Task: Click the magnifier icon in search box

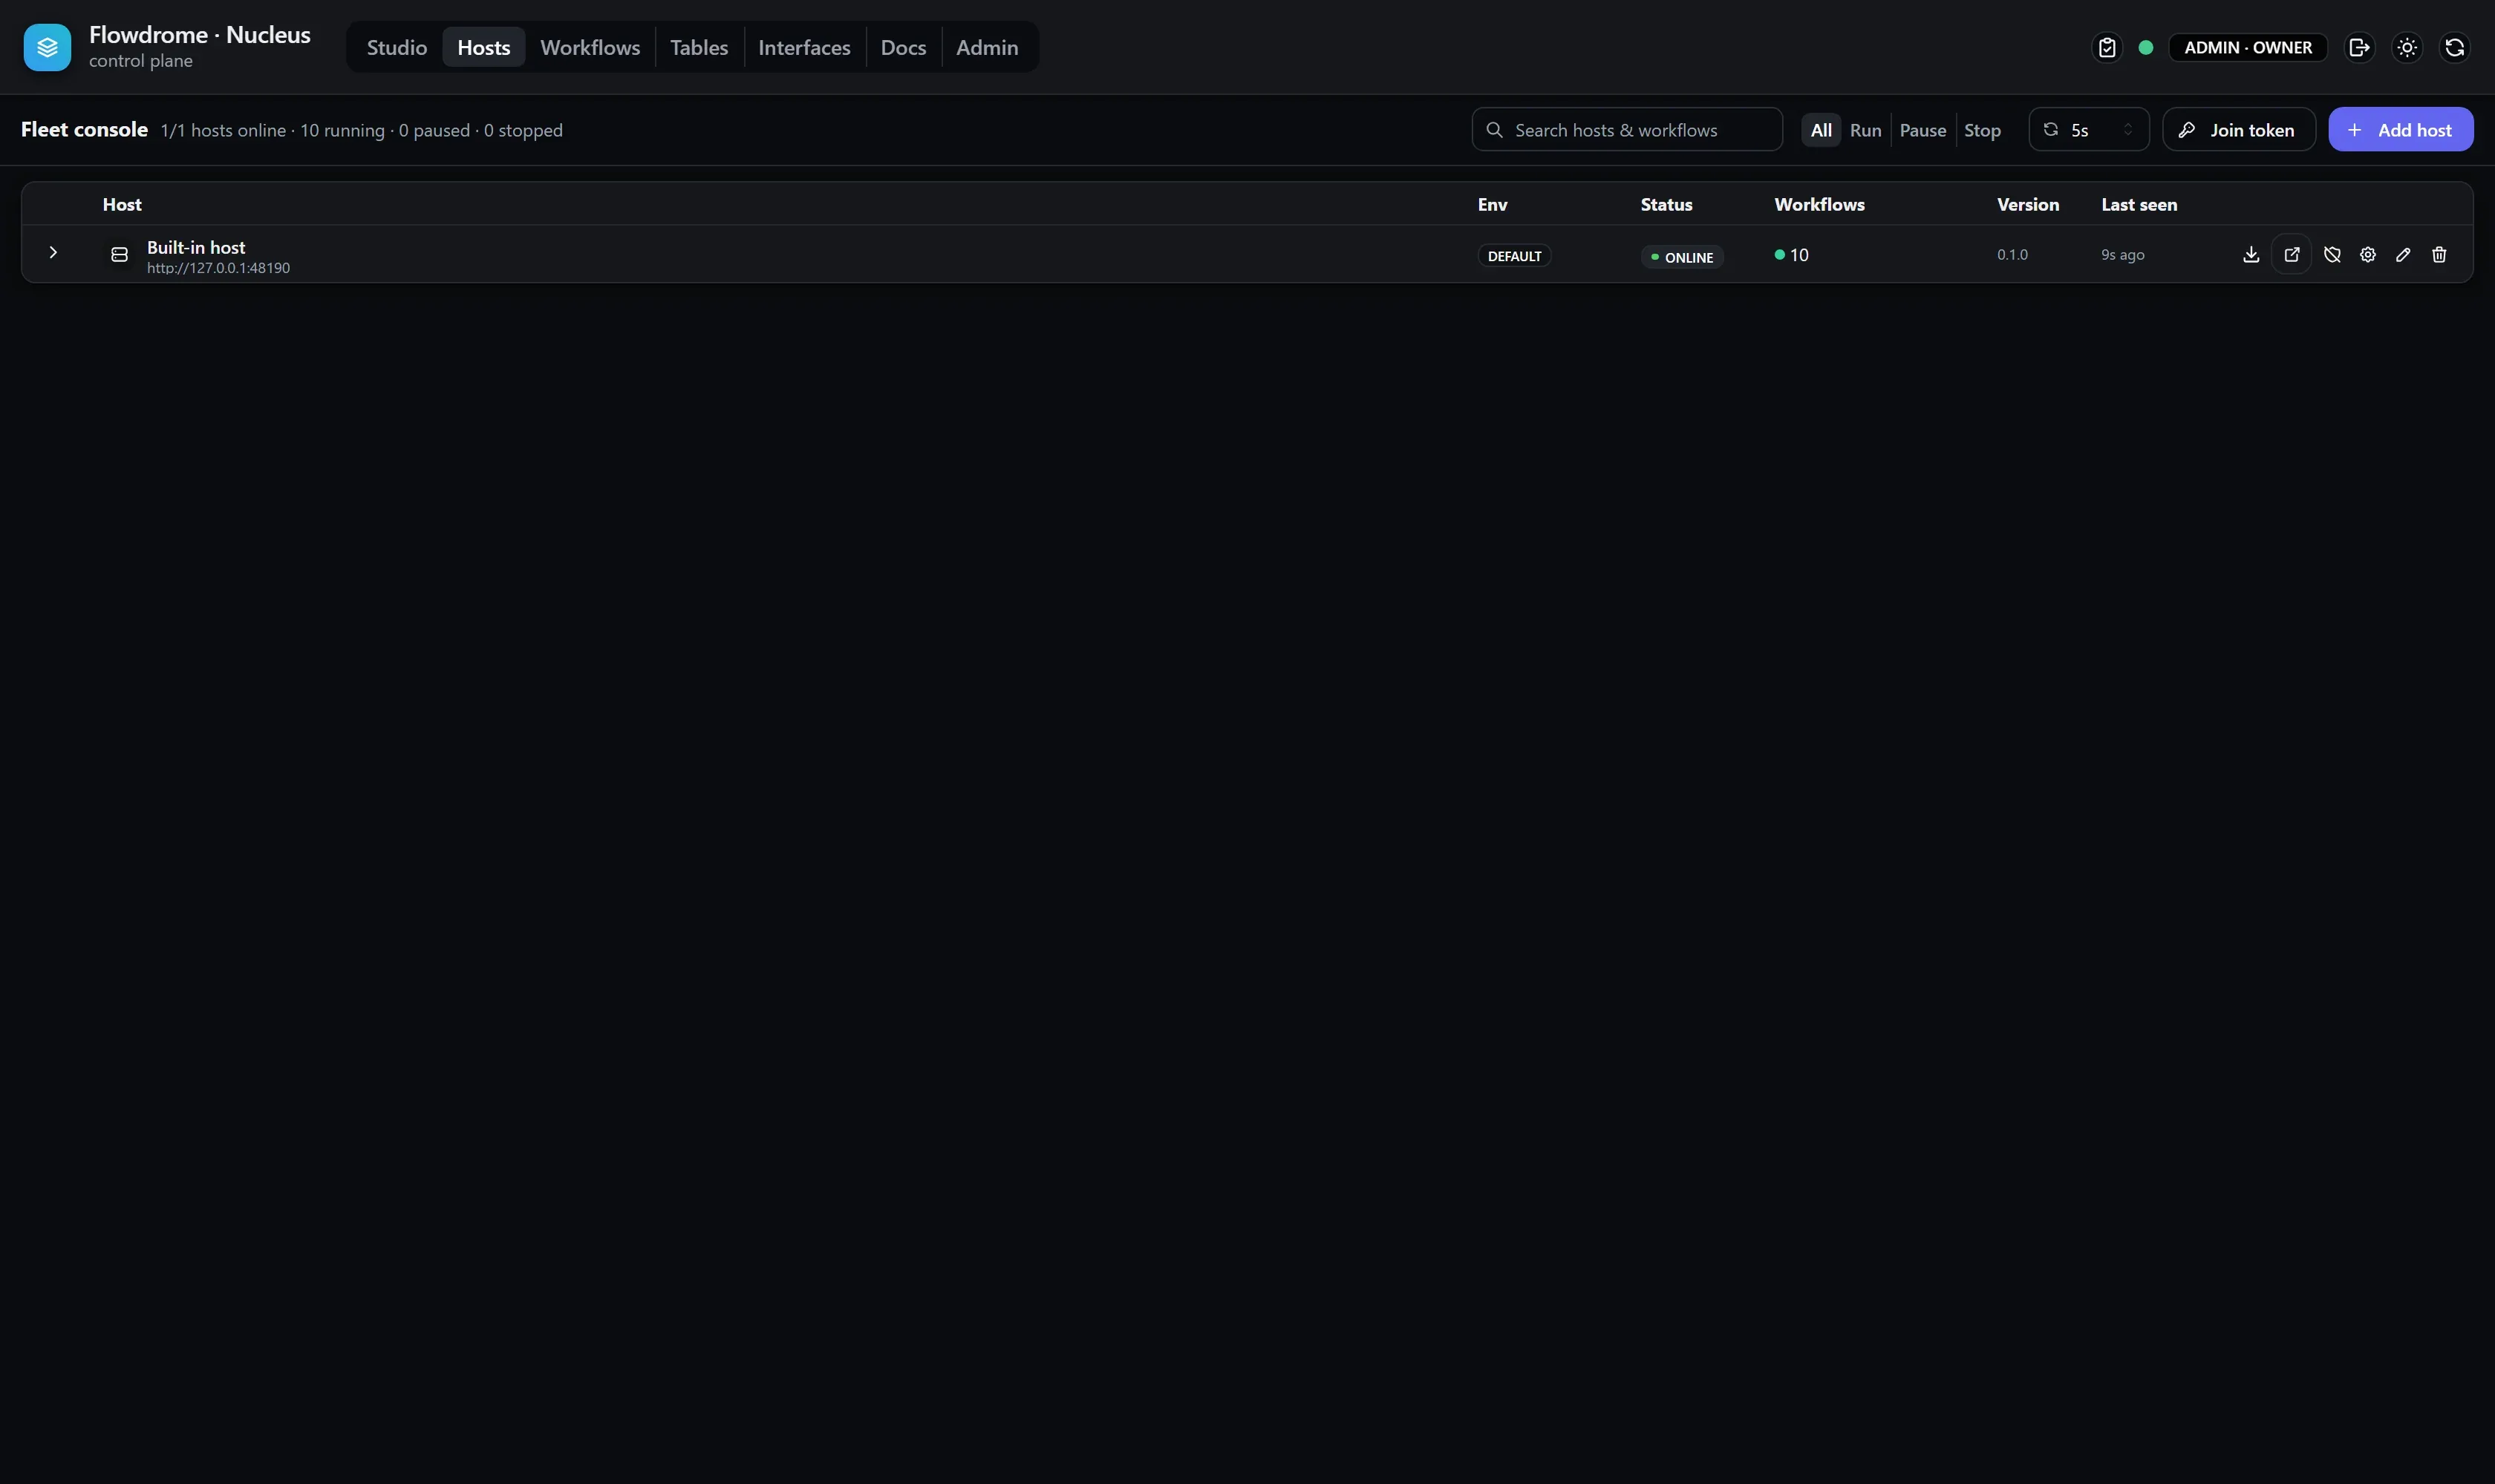Action: point(1494,130)
